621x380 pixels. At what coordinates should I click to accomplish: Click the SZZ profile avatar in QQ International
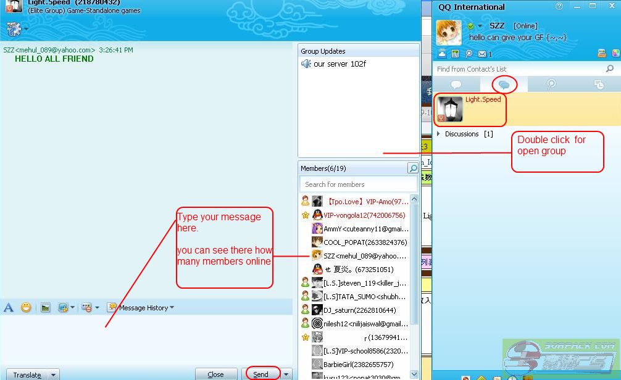(x=449, y=33)
